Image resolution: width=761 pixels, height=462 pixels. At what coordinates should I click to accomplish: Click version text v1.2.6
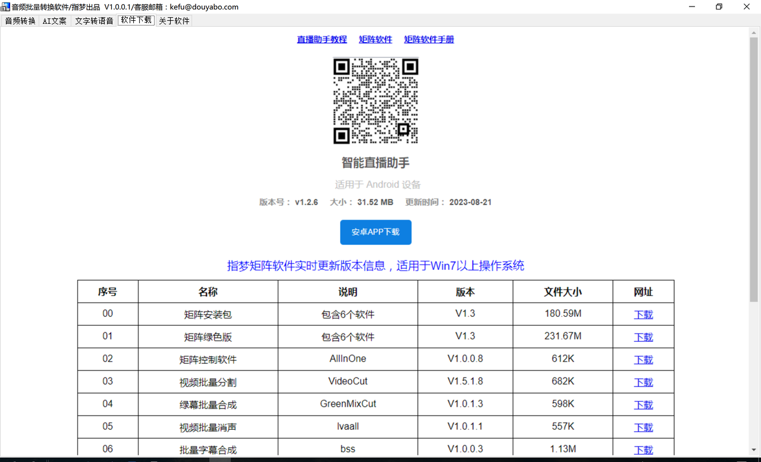[306, 202]
